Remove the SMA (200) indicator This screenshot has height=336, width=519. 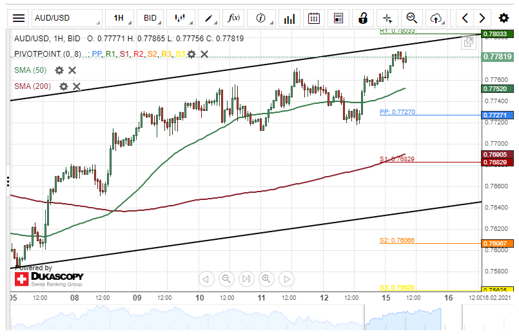(77, 86)
